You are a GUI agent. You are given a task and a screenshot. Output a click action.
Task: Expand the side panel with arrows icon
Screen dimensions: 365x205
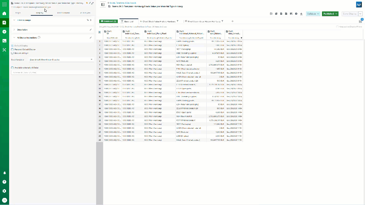point(92,3)
